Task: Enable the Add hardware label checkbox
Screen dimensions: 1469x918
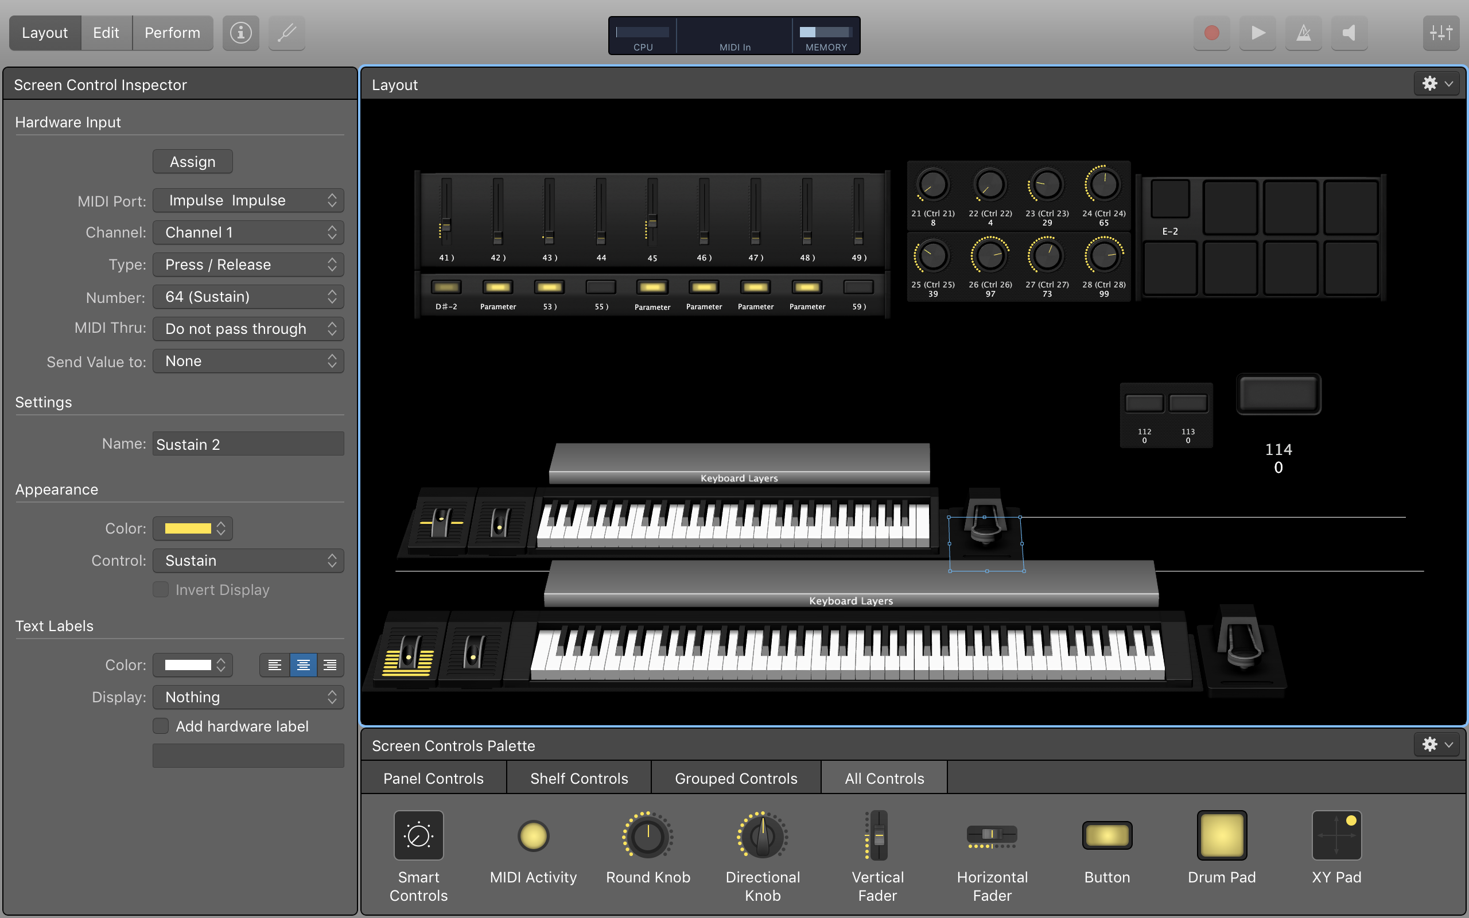Action: click(x=161, y=726)
